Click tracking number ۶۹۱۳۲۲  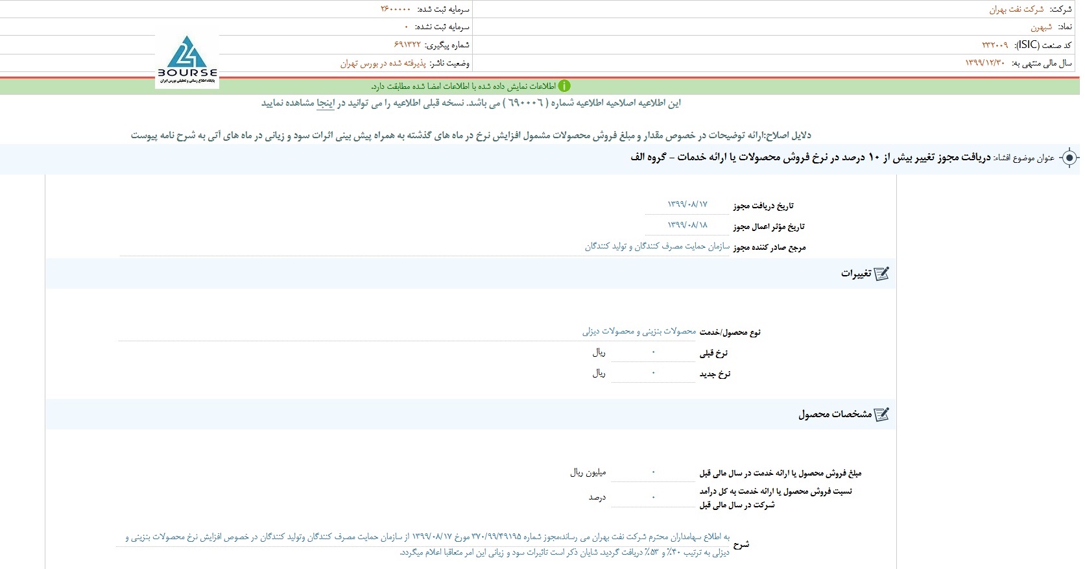click(407, 45)
